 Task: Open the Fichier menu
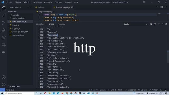[x=10, y=2]
